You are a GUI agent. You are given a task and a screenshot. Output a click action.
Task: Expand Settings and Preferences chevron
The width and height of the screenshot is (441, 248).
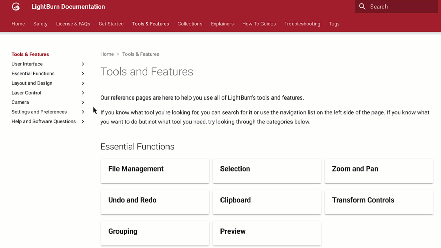pyautogui.click(x=83, y=112)
